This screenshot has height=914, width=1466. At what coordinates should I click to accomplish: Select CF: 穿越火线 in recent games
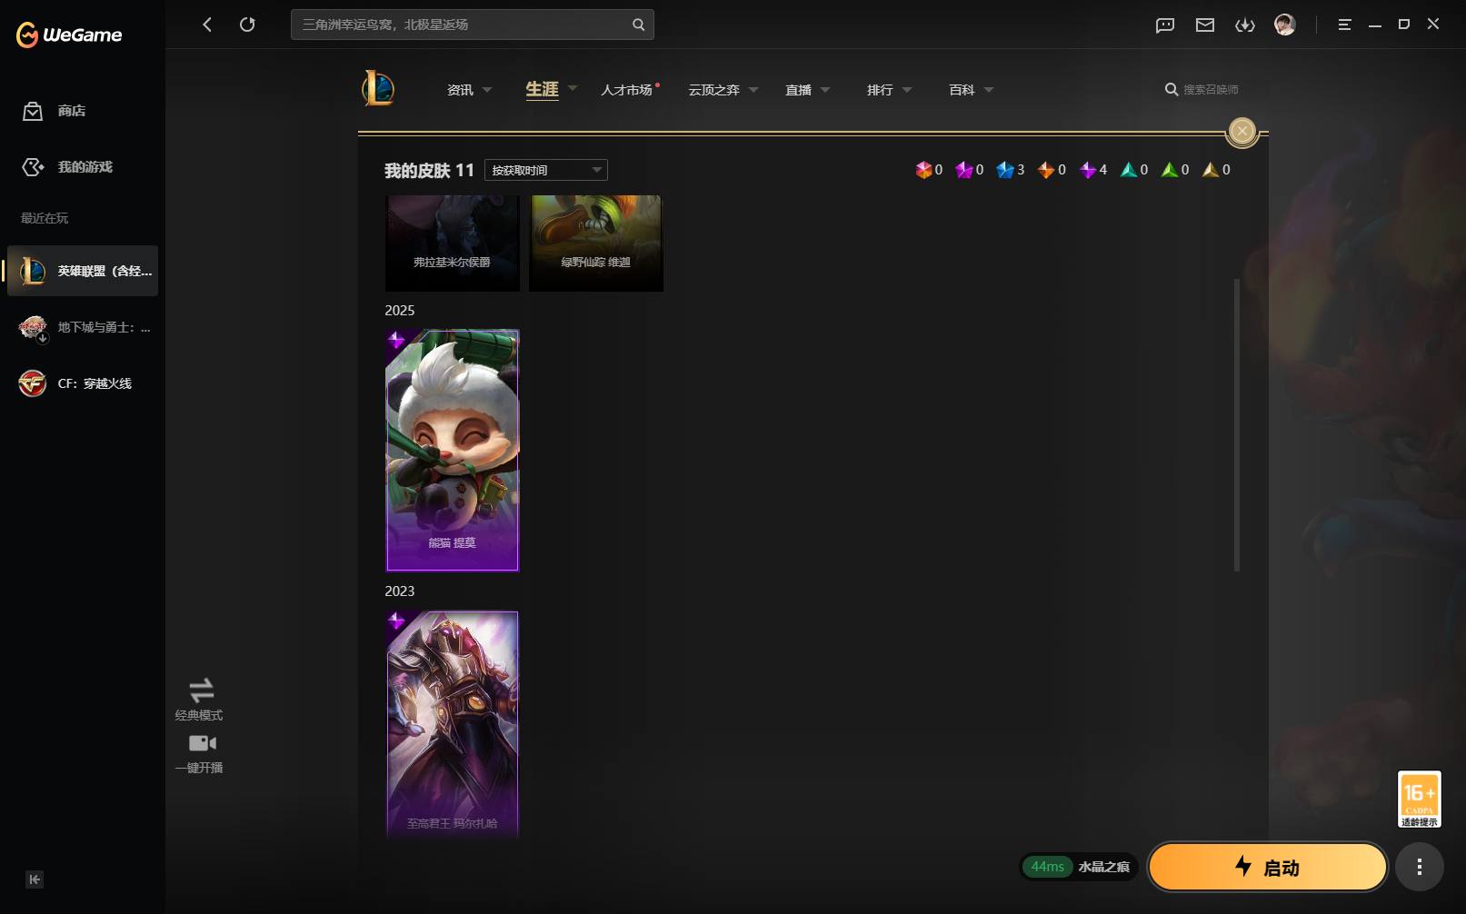(83, 383)
